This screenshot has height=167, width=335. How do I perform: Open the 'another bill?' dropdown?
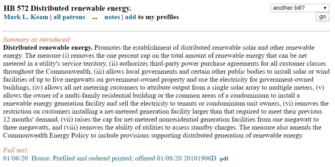[300, 8]
